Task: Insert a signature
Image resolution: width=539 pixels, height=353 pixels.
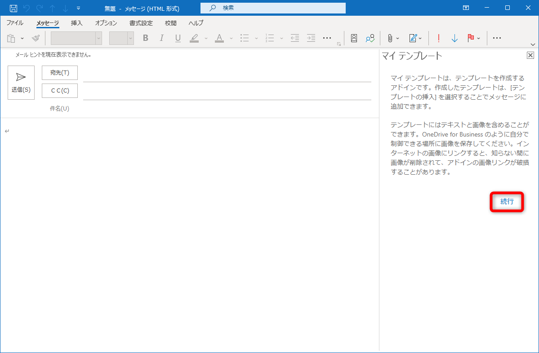Action: [x=413, y=38]
